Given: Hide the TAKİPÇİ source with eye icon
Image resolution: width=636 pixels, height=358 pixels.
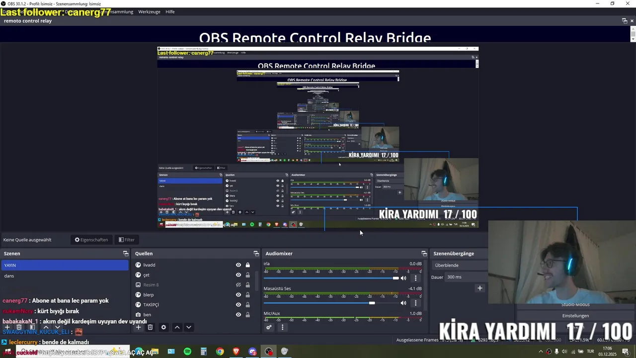Looking at the screenshot, I should (x=238, y=305).
